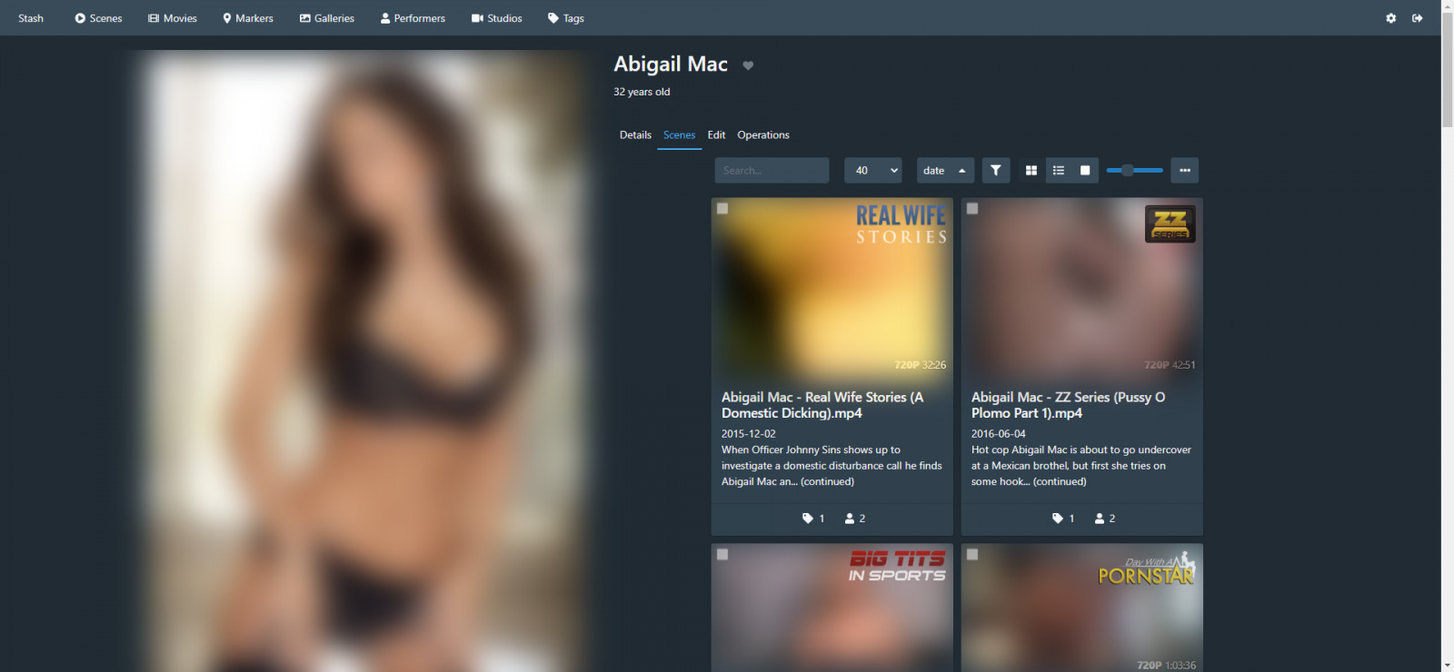This screenshot has width=1454, height=672.
Task: Click the logout icon
Action: pyautogui.click(x=1417, y=18)
